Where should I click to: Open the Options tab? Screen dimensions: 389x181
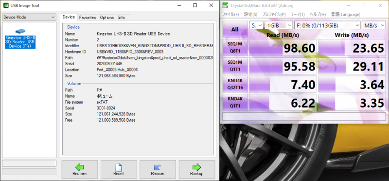107,18
